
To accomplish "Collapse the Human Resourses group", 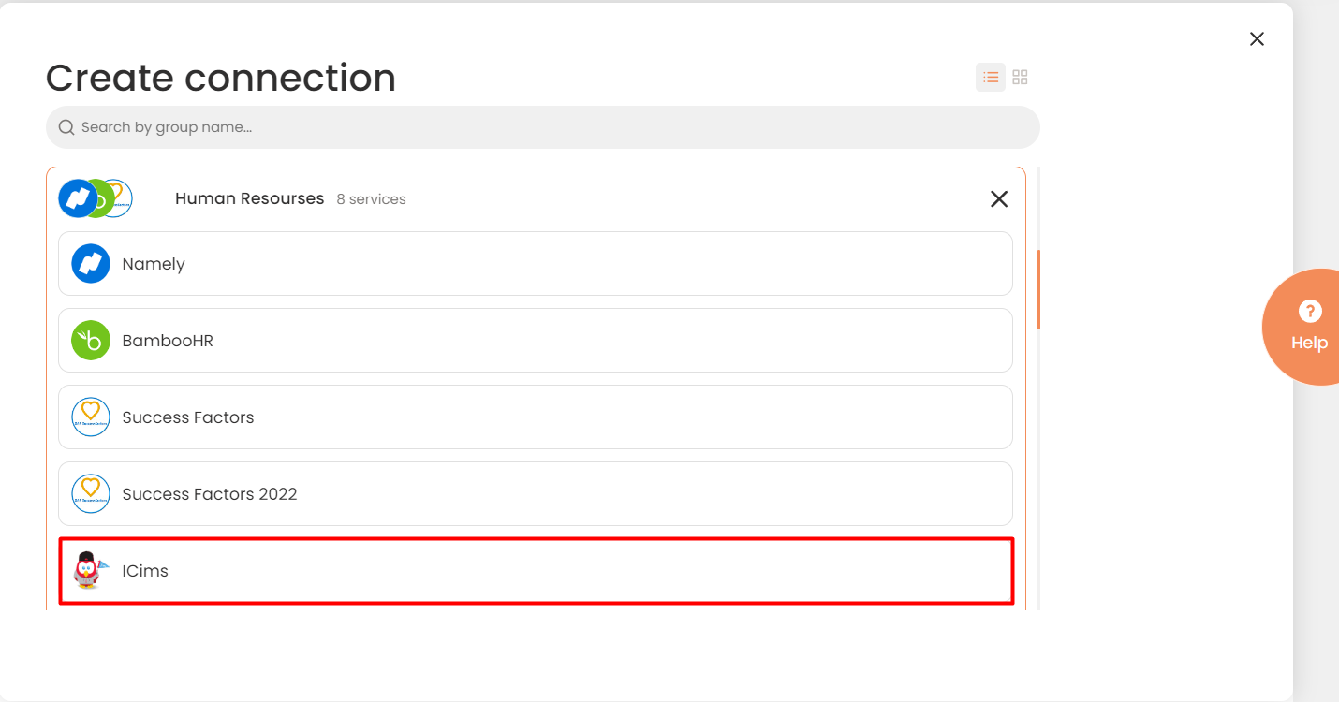I will coord(999,198).
